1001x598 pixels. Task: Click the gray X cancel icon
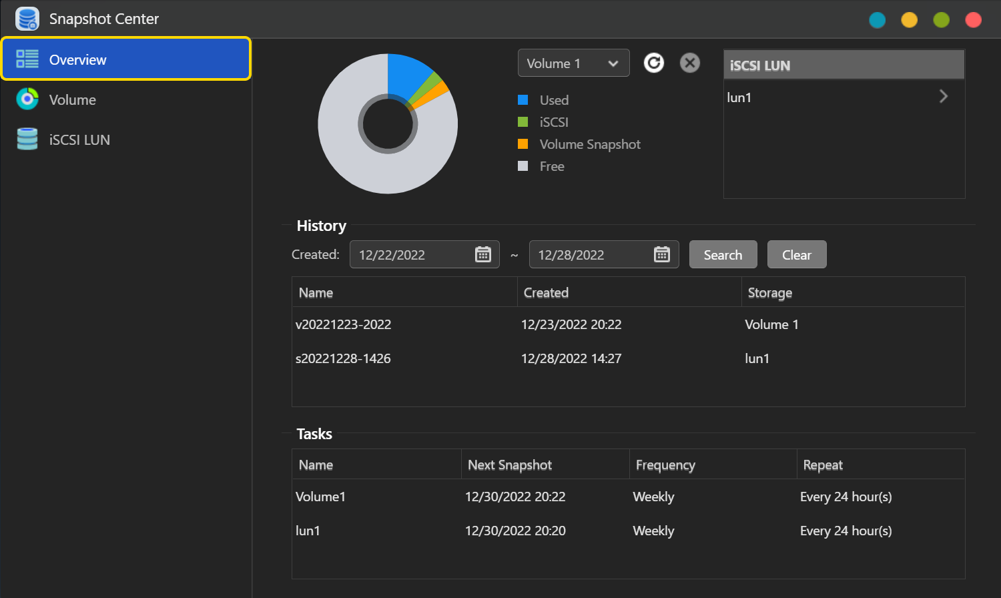point(689,63)
